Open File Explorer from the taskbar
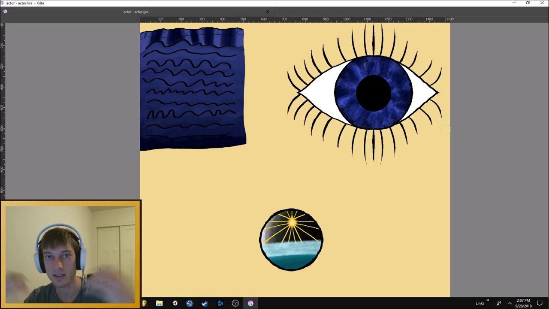The height and width of the screenshot is (309, 549). click(x=159, y=303)
